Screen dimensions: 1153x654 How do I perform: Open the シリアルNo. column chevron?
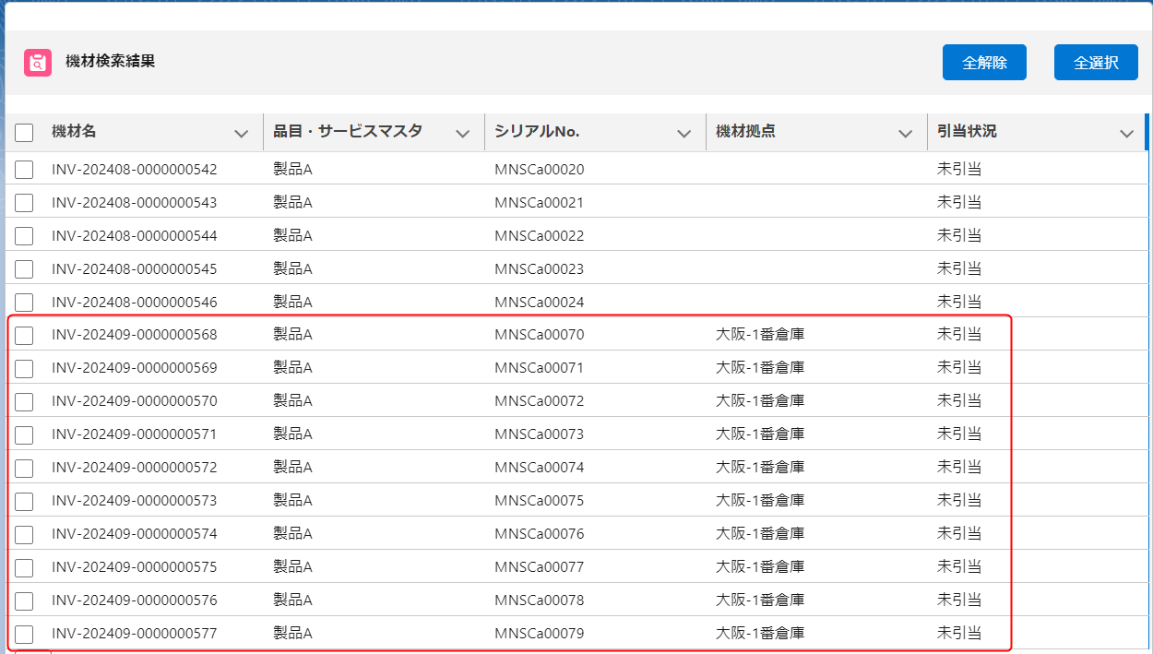684,134
